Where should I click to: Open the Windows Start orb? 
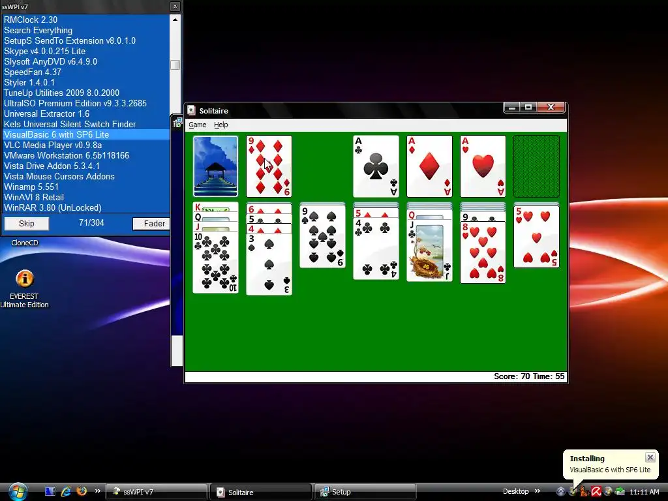[18, 492]
